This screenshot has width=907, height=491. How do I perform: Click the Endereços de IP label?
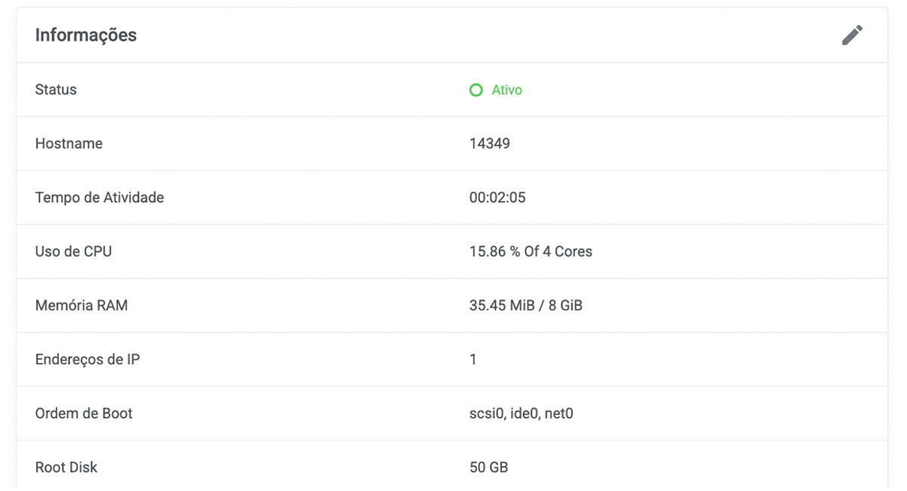click(88, 360)
